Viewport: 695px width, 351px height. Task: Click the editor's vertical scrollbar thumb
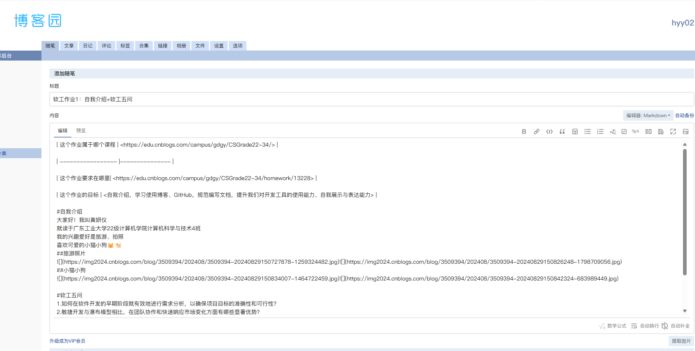click(x=685, y=212)
